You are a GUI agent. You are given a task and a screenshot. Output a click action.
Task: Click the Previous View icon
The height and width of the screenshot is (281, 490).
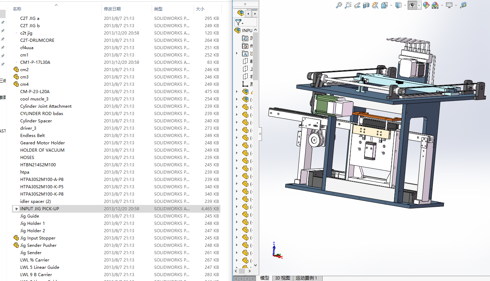tap(357, 5)
